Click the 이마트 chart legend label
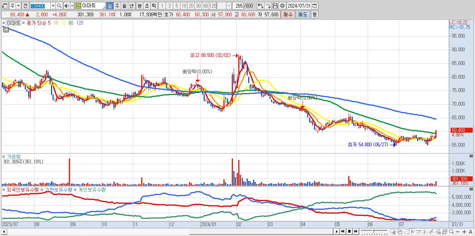475x236 pixels. [13, 23]
